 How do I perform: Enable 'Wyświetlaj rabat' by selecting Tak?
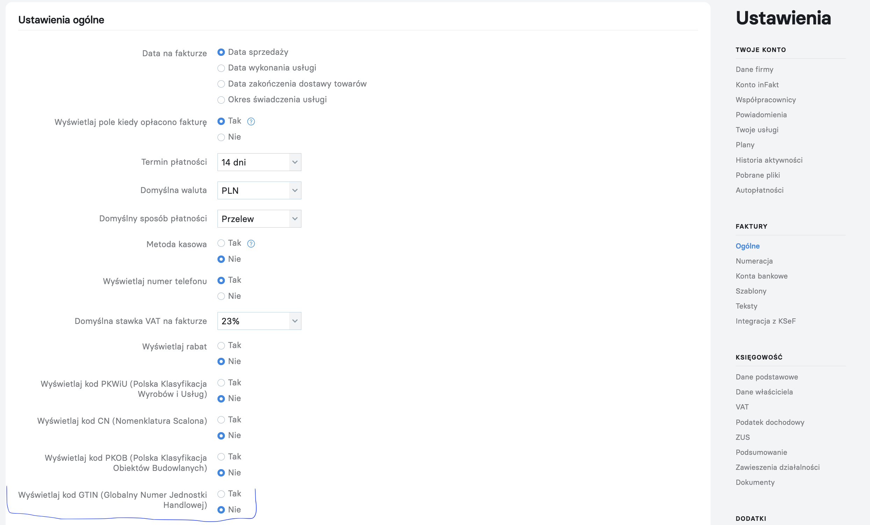pos(221,346)
